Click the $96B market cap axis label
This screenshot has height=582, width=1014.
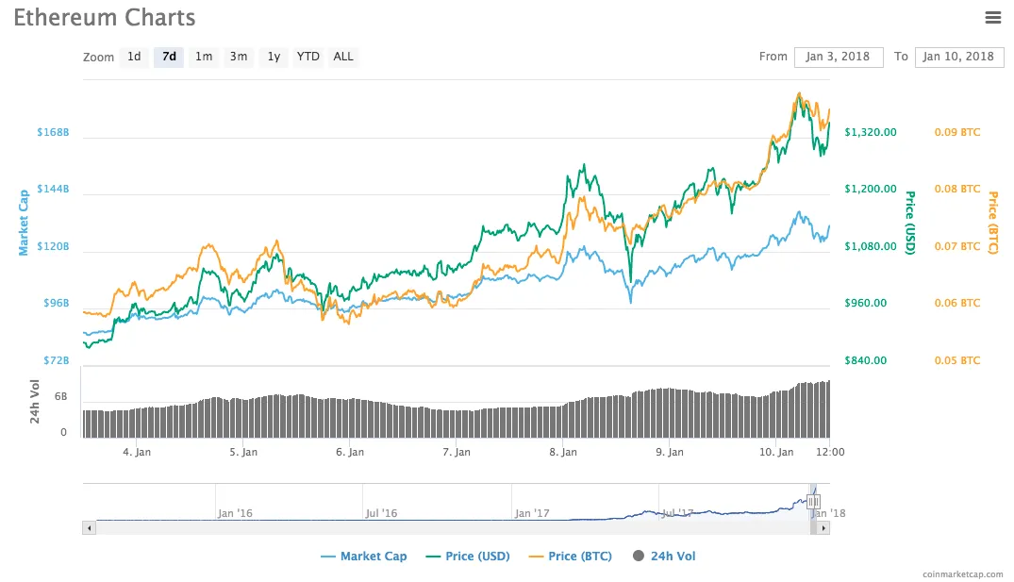(x=57, y=303)
